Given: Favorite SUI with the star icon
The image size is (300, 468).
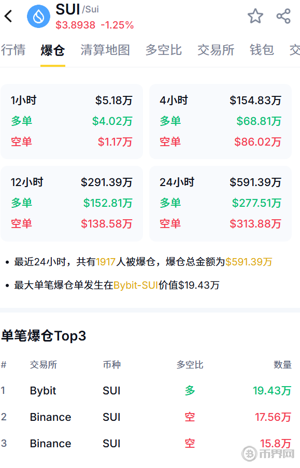Looking at the screenshot, I should click(255, 16).
